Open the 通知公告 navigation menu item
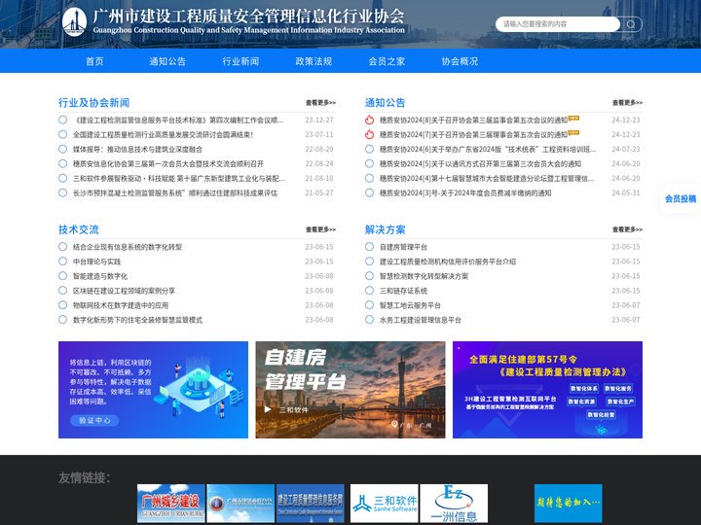The width and height of the screenshot is (701, 525). click(167, 61)
